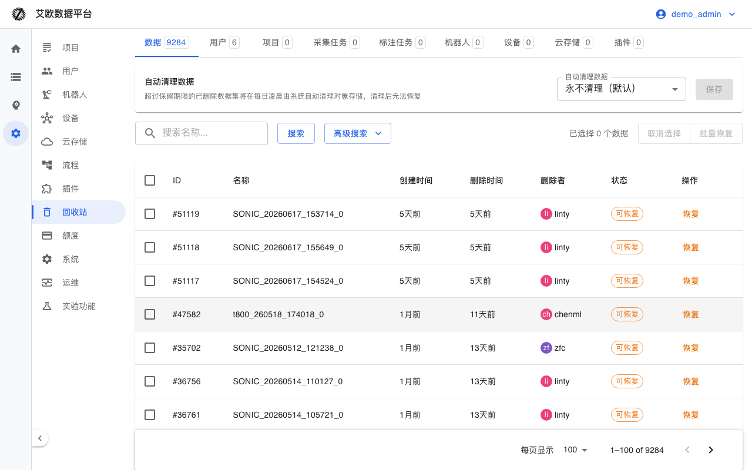Click the 批量恢复 button

point(716,133)
